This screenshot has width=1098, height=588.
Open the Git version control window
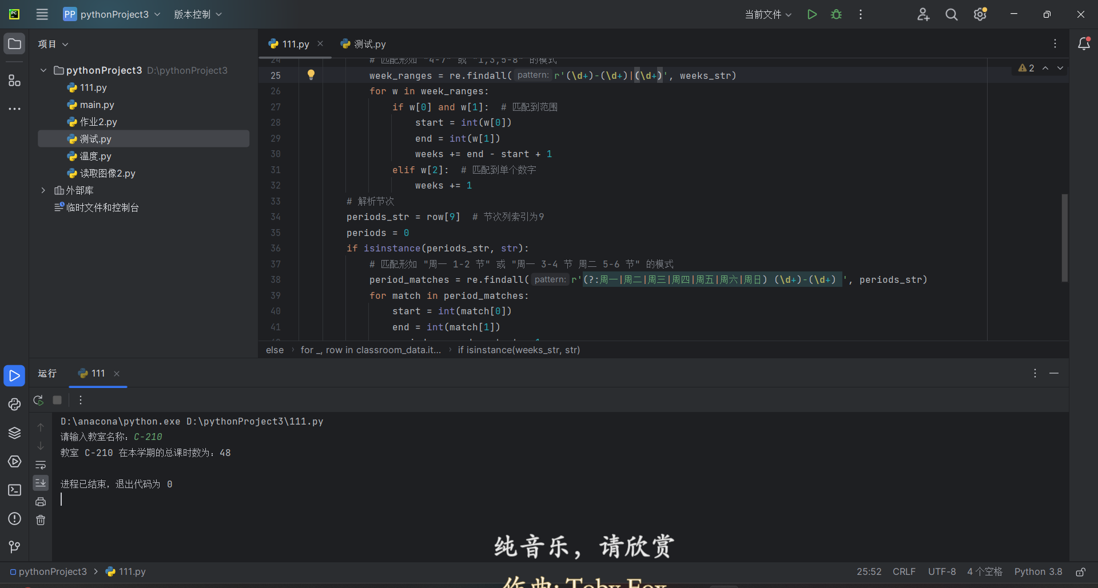pyautogui.click(x=14, y=547)
